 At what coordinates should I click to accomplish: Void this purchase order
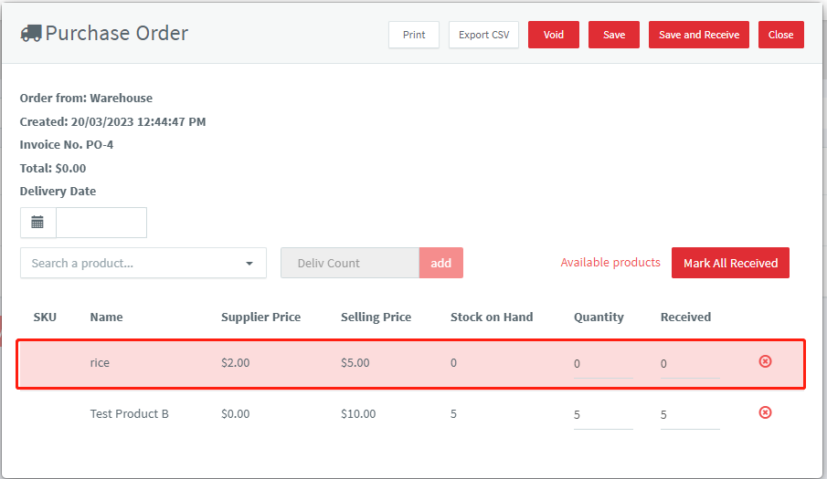coord(553,35)
